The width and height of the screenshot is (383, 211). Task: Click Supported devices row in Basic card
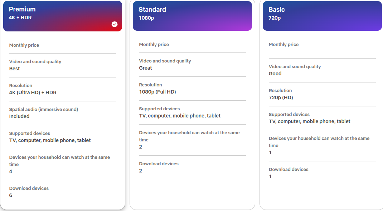coord(322,118)
